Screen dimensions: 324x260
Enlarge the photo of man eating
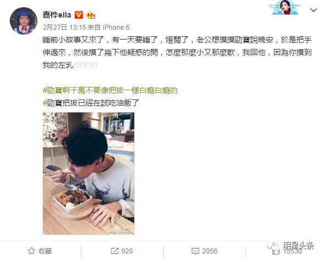[88, 173]
